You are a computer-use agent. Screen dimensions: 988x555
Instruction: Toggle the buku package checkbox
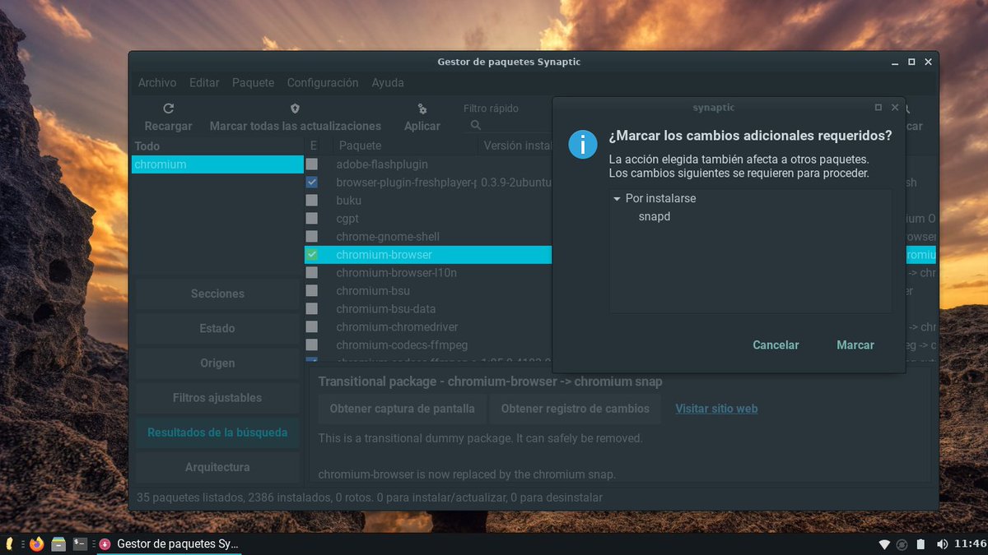click(x=312, y=201)
